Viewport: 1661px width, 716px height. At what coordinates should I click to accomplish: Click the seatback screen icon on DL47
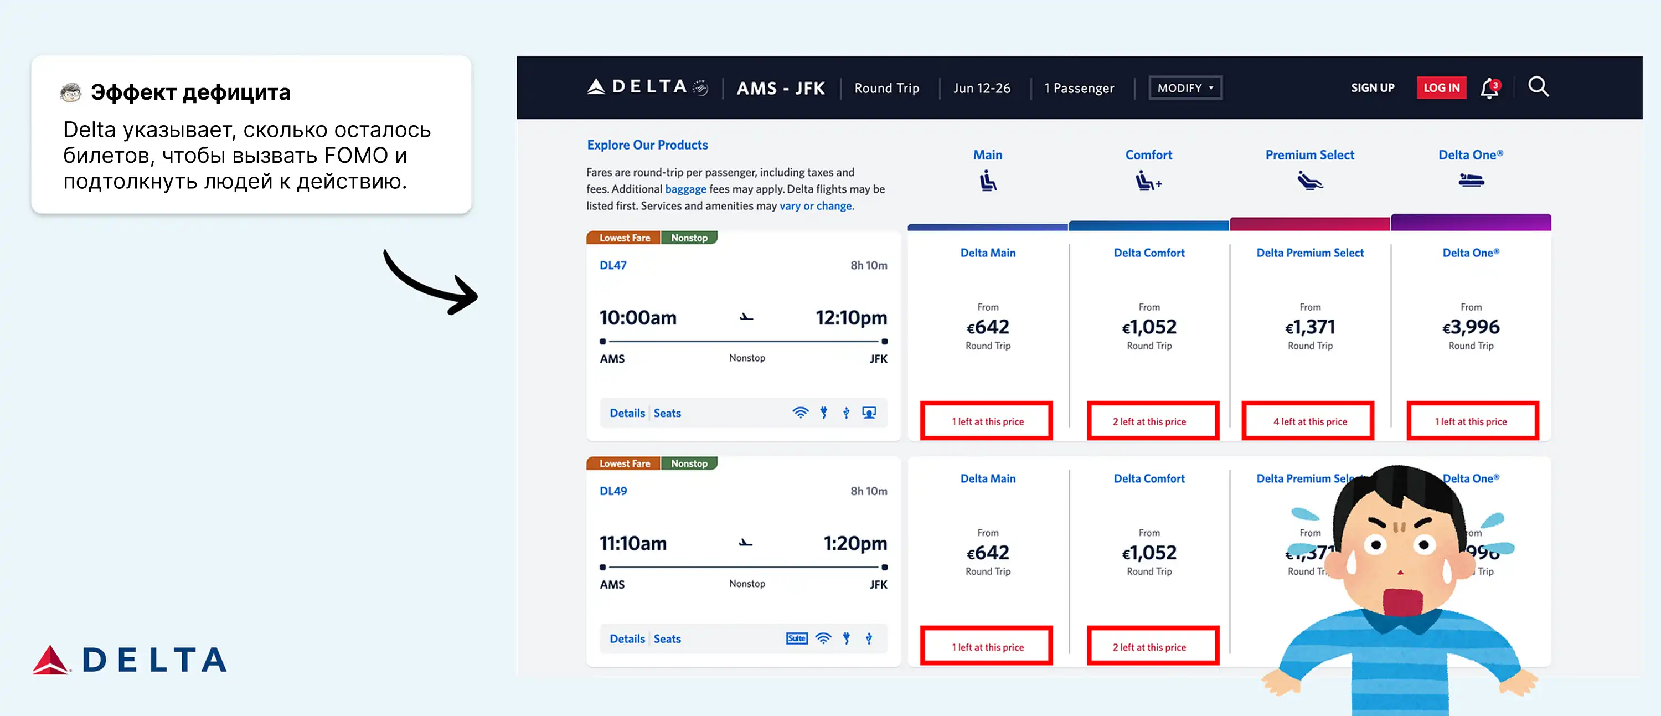(x=869, y=413)
